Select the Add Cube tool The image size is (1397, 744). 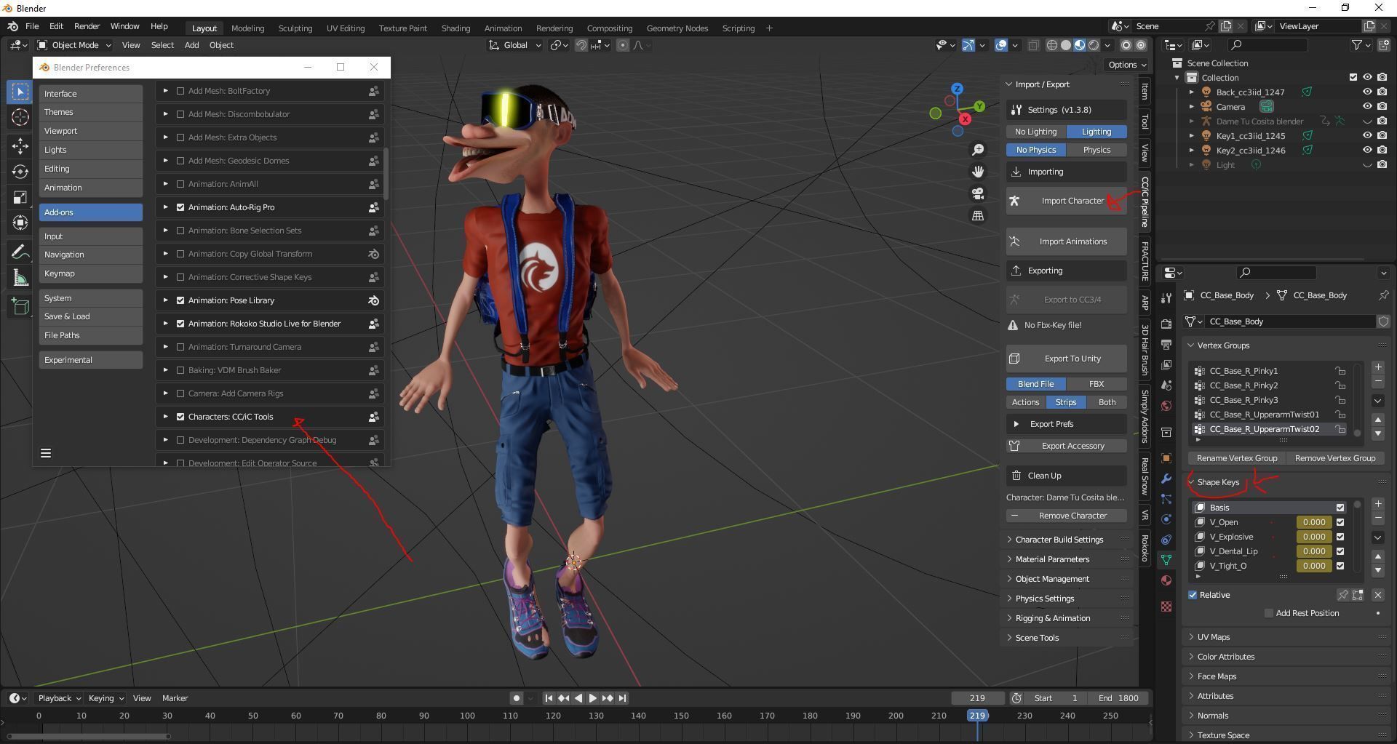click(20, 306)
